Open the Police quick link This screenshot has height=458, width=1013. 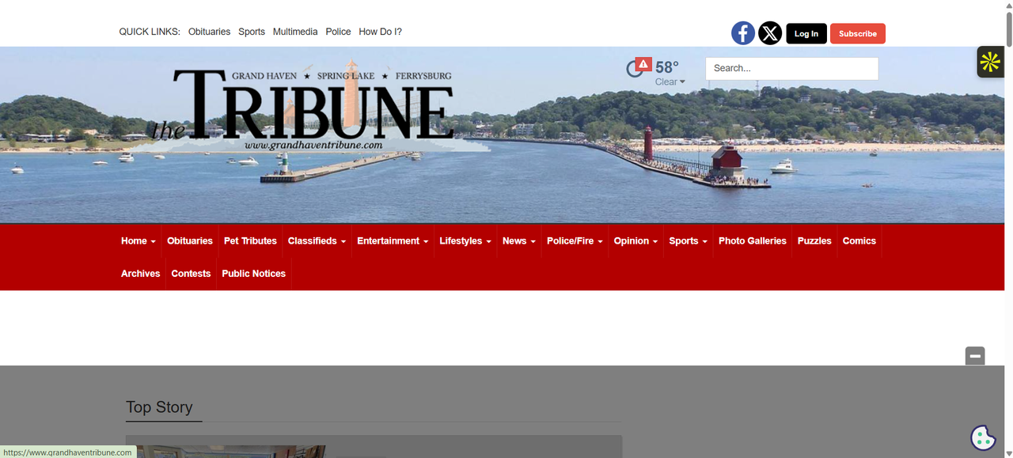338,32
